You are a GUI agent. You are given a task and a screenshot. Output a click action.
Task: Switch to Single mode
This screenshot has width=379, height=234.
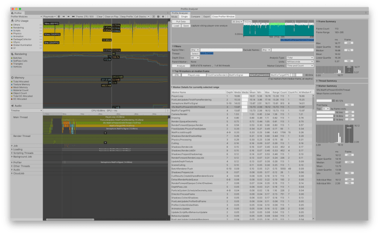coord(184,17)
